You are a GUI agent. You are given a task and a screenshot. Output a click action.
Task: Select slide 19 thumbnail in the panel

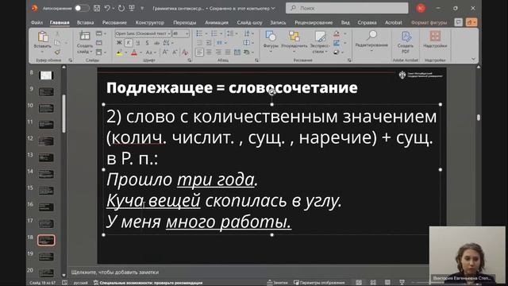click(x=46, y=257)
